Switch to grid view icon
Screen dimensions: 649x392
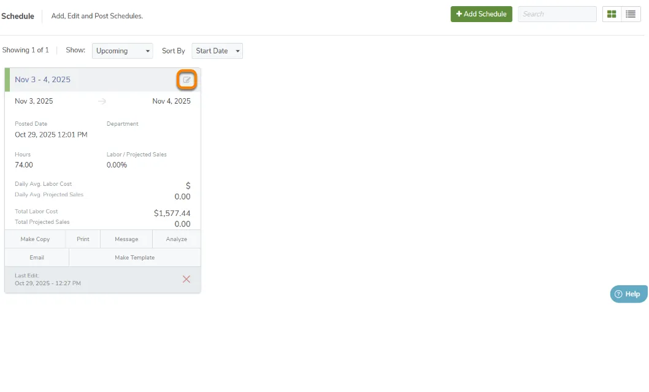coord(612,14)
